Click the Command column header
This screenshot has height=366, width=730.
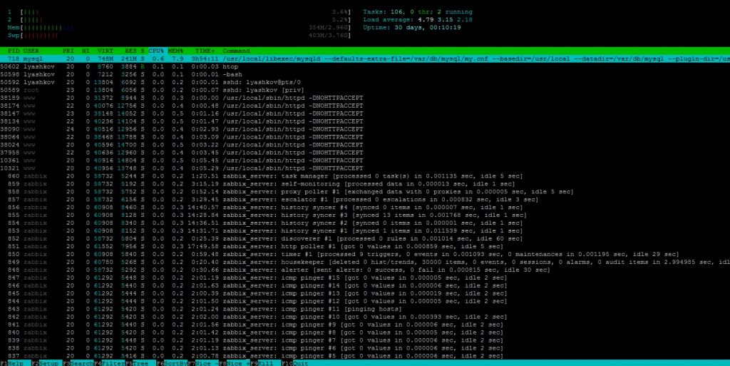[237, 51]
